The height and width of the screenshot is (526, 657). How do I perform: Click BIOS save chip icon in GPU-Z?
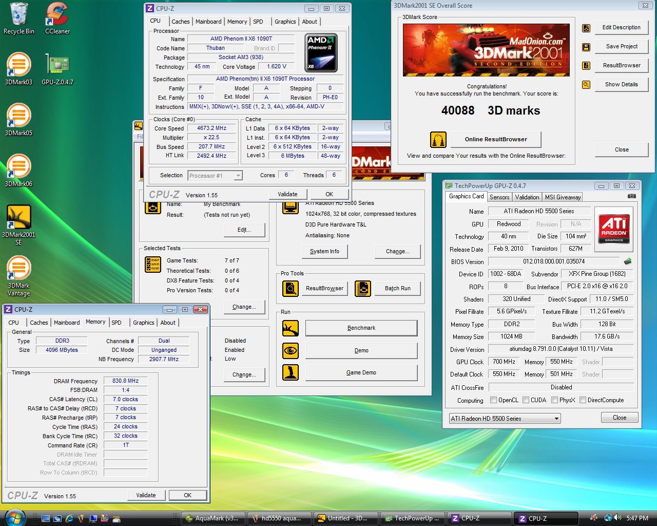click(x=627, y=261)
